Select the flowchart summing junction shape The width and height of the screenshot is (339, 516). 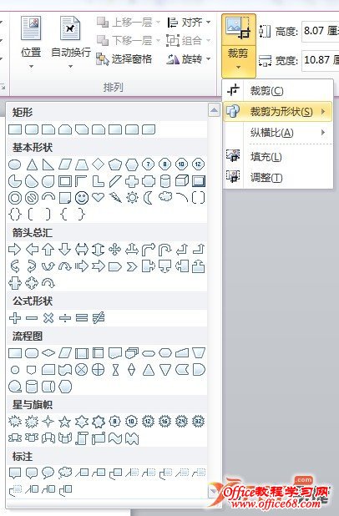[82, 370]
